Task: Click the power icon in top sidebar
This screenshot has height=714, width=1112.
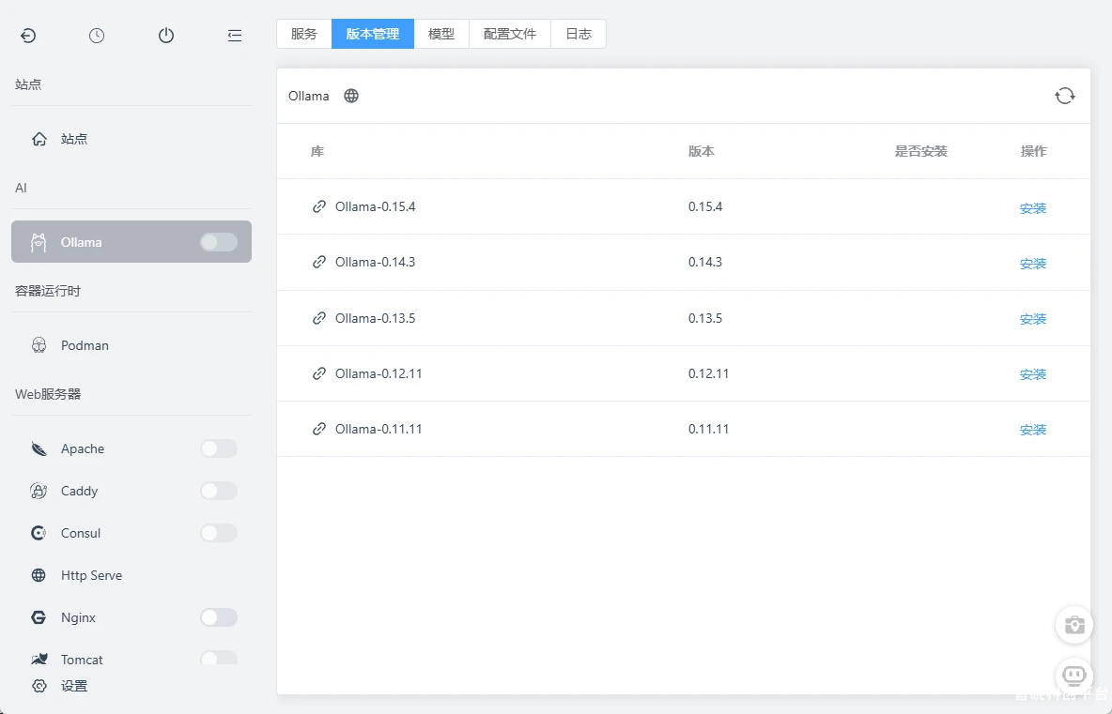Action: coord(166,36)
